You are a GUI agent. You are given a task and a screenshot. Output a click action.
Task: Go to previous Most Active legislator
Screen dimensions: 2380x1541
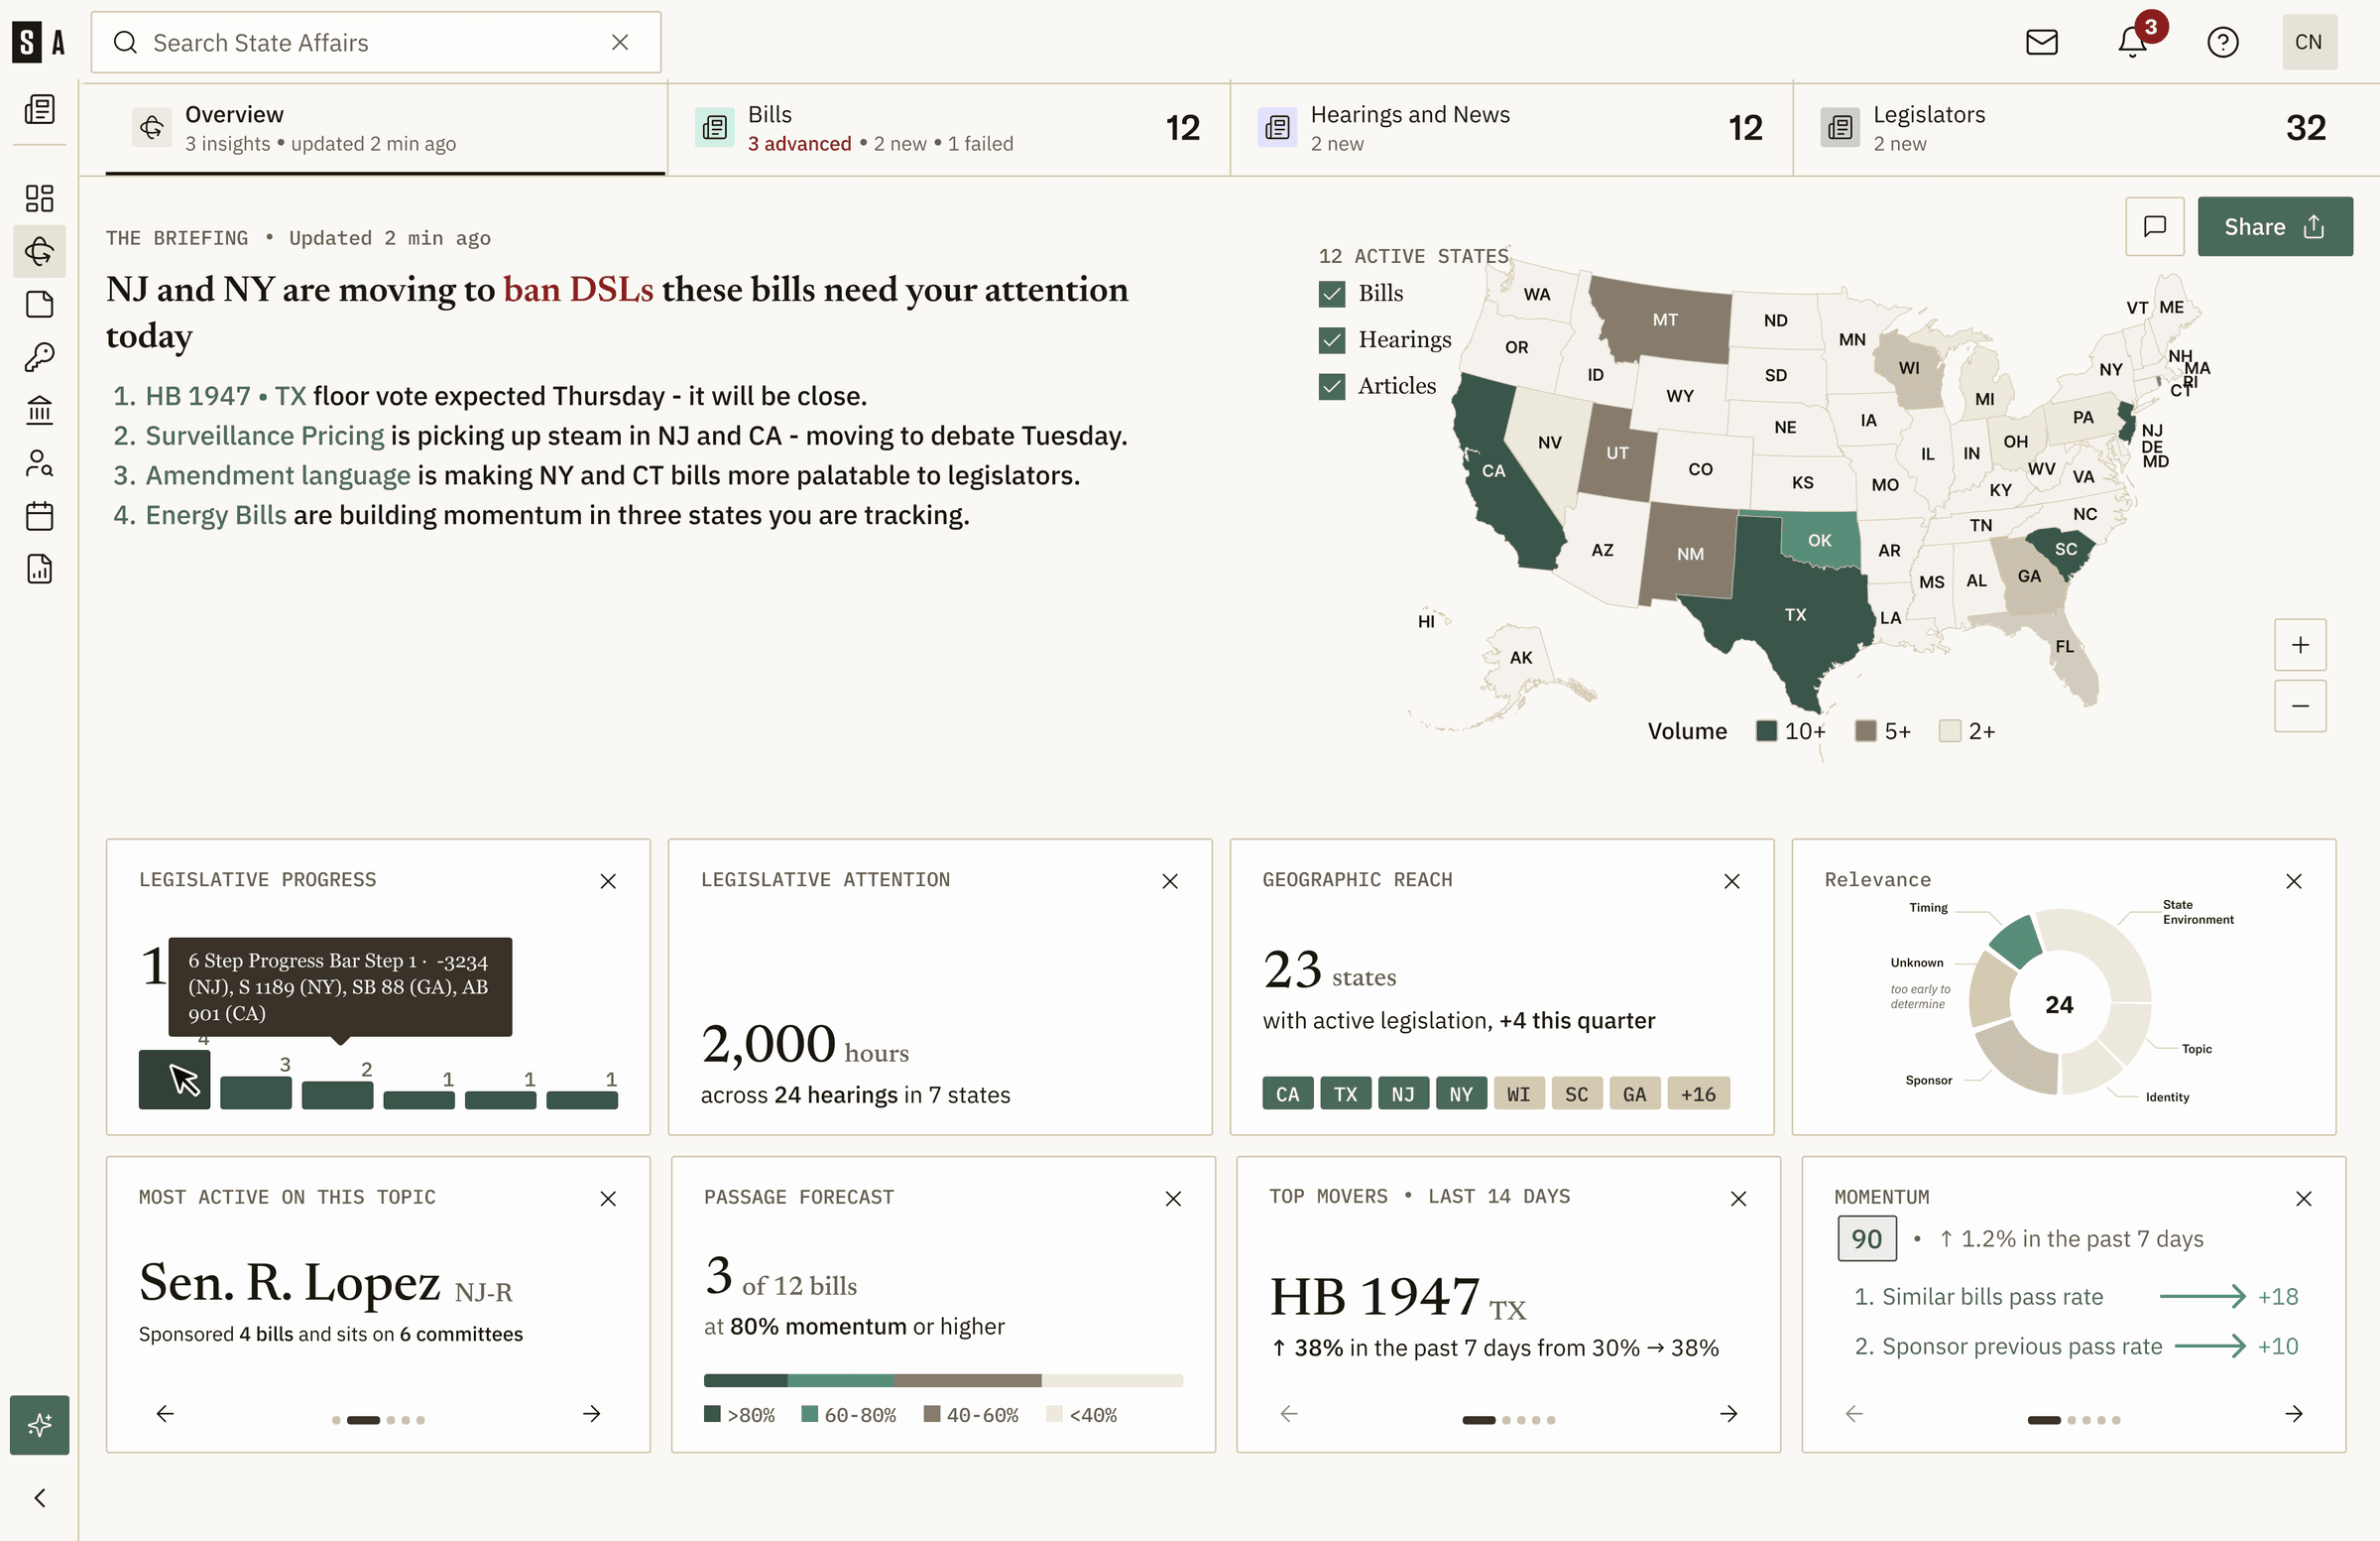point(165,1413)
